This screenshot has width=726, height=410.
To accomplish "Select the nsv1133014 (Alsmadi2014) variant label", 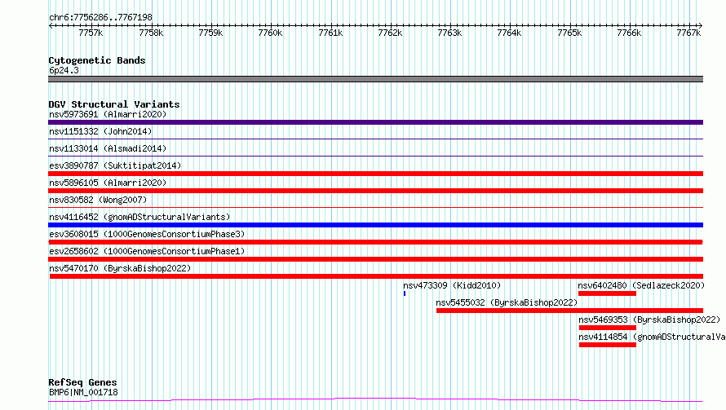I will click(108, 148).
